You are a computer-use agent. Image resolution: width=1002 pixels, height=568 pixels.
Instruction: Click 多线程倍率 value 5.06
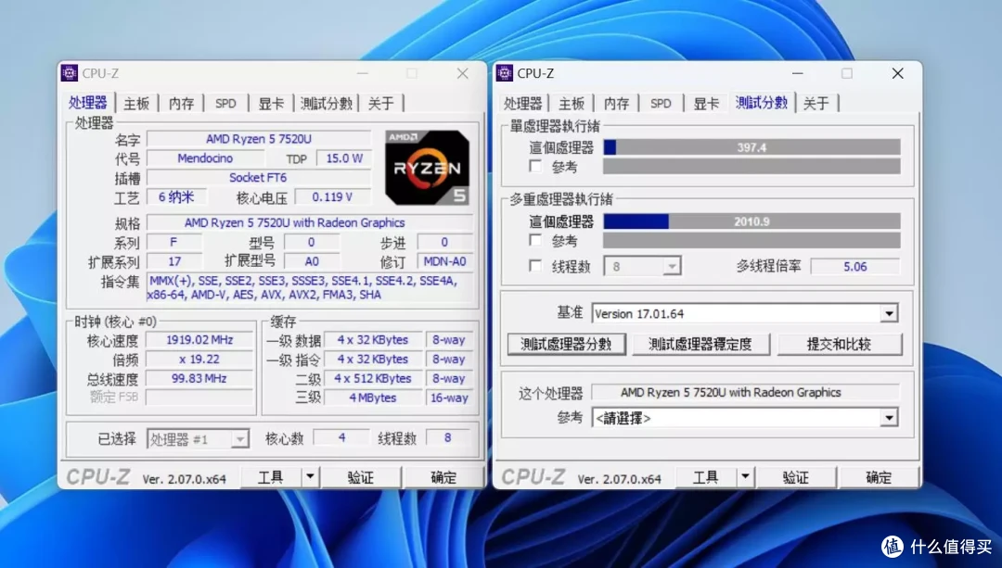click(x=855, y=266)
